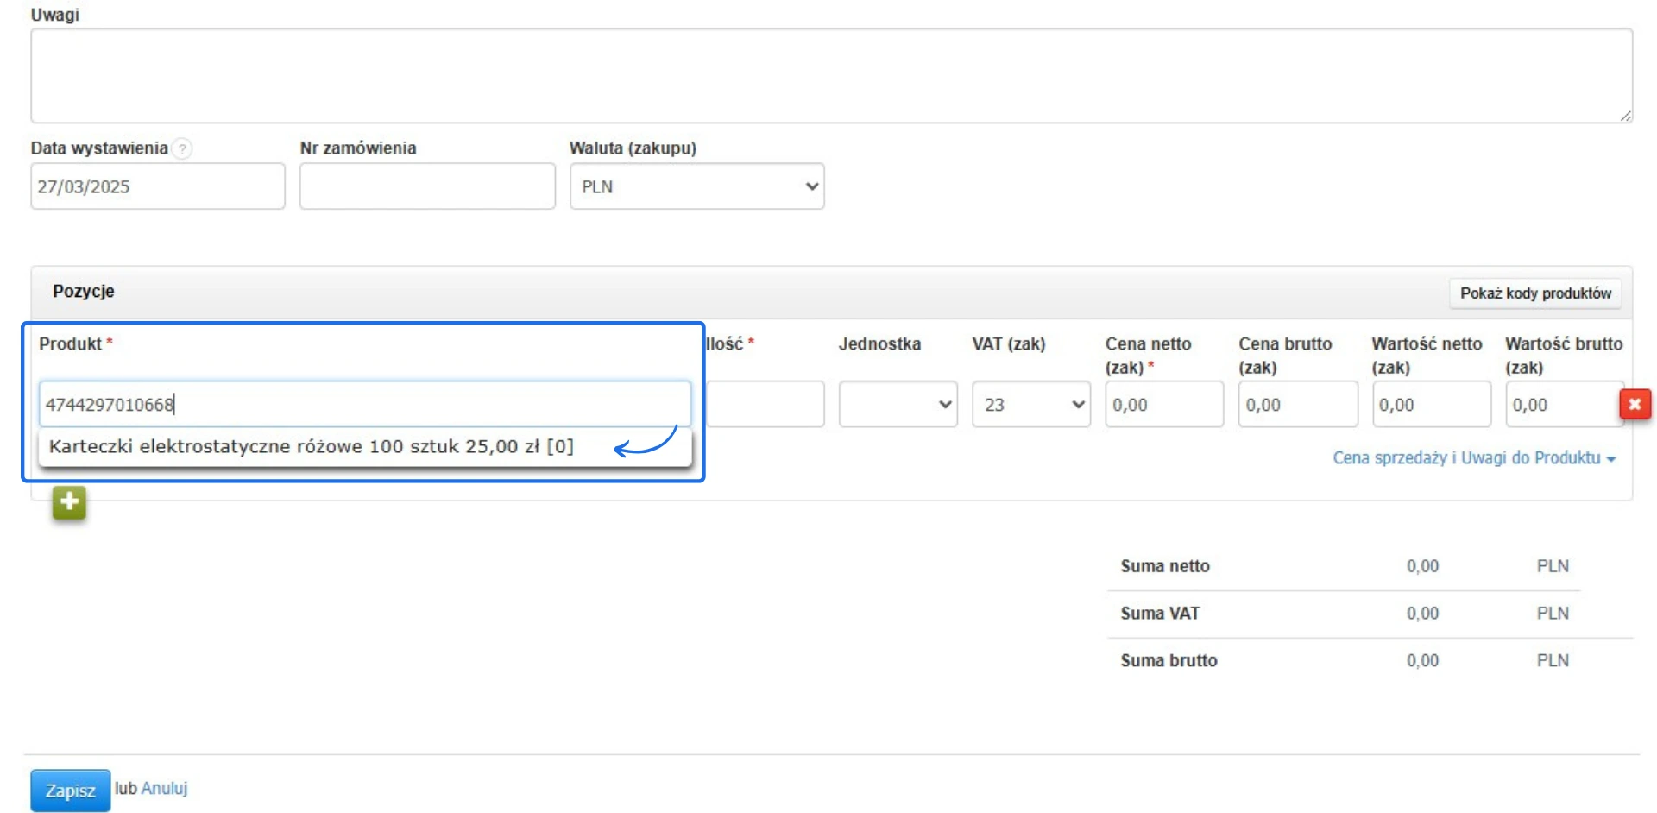Image resolution: width=1657 pixels, height=813 pixels.
Task: Open the Waluta (zakupu) PLN dropdown
Action: point(696,186)
